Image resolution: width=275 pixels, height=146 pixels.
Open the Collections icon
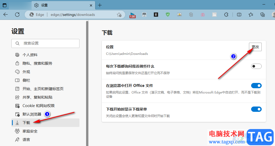click(262, 15)
